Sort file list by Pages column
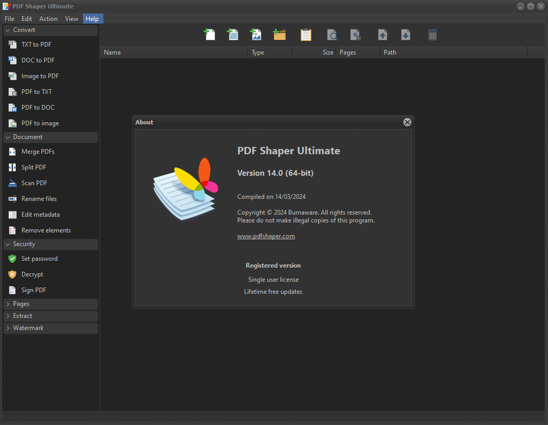548x425 pixels. (x=358, y=53)
